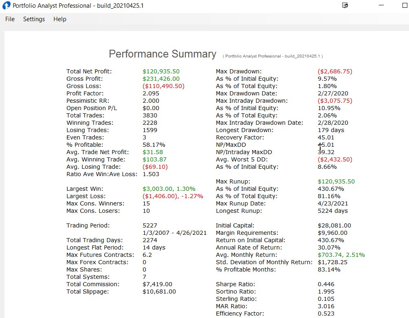Open the File menu
The width and height of the screenshot is (409, 318).
click(10, 19)
